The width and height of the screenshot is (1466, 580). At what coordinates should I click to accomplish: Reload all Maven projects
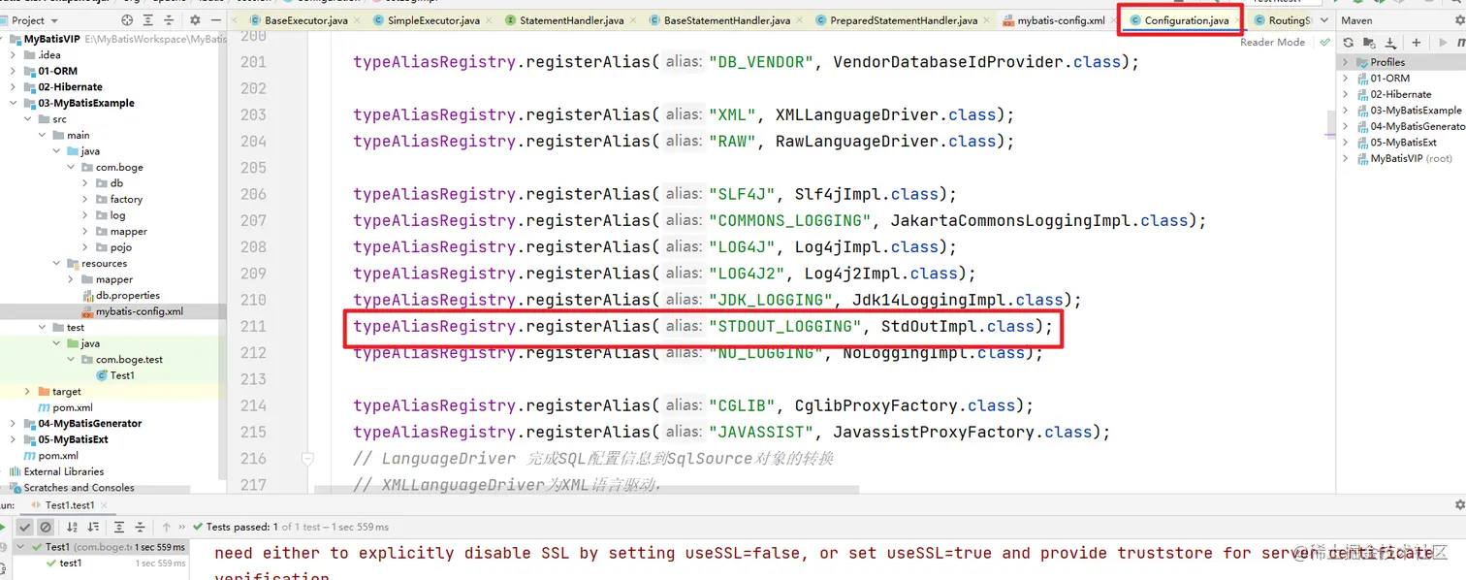(x=1348, y=43)
